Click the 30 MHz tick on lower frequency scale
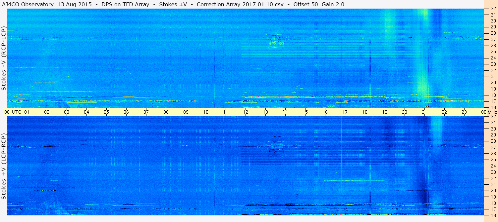 click(x=493, y=129)
